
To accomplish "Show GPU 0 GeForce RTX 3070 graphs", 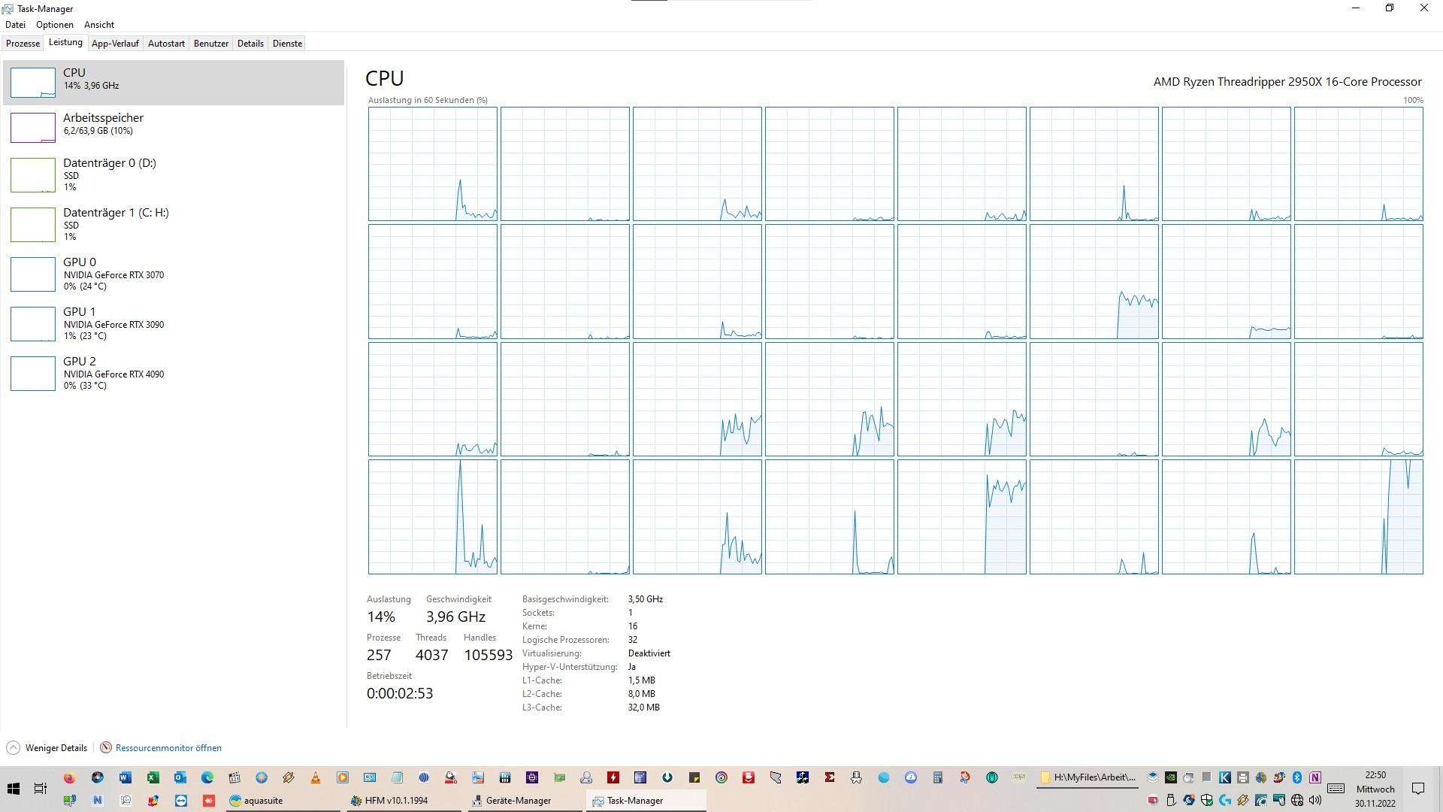I will point(173,274).
